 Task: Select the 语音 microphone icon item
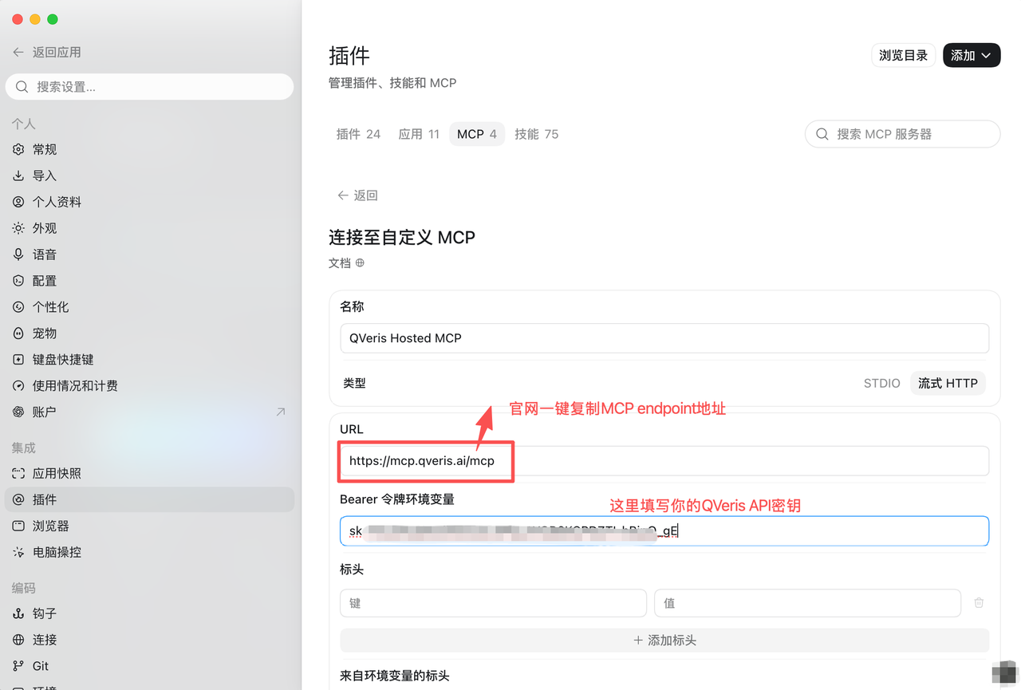point(18,254)
